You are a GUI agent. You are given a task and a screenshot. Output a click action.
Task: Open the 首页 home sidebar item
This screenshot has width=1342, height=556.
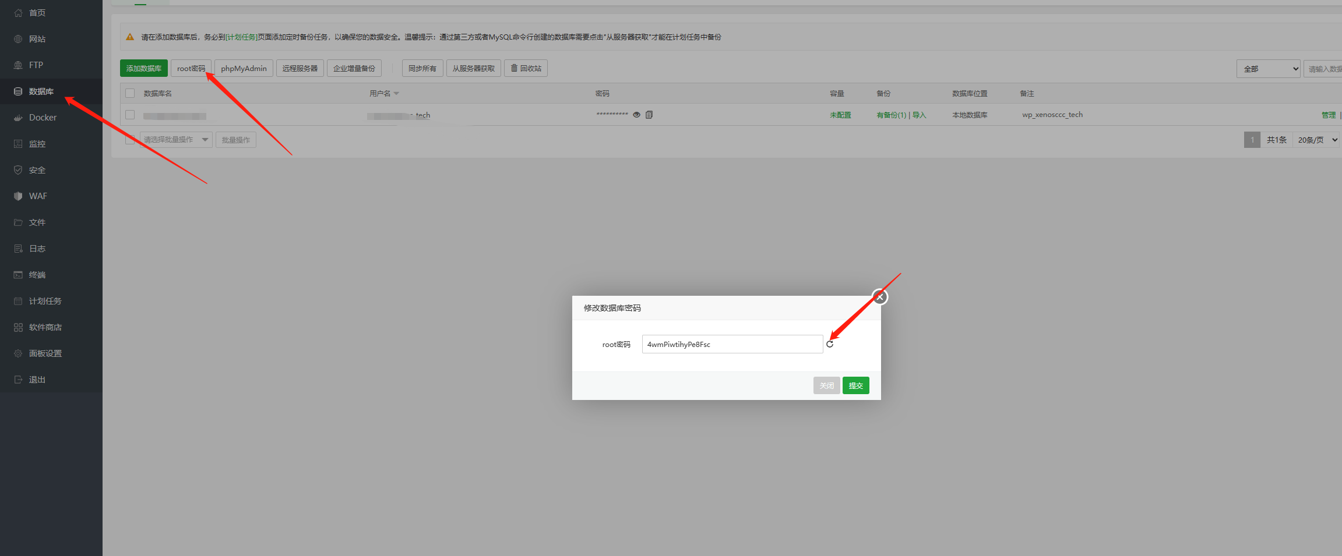(x=51, y=13)
